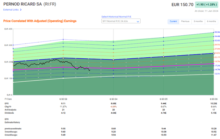220x139 pixels.
Task: Click the EUR 400 axis label
Action: [8, 29]
